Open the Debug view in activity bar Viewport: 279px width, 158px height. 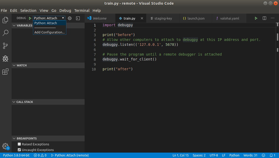[x=5, y=59]
